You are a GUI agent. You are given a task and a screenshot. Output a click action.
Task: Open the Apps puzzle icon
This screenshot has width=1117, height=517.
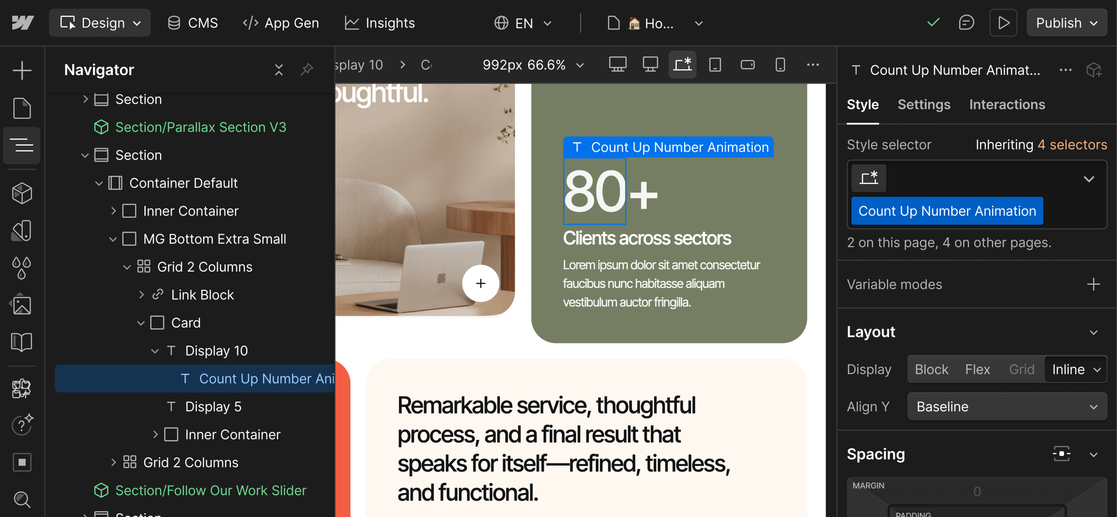point(22,388)
